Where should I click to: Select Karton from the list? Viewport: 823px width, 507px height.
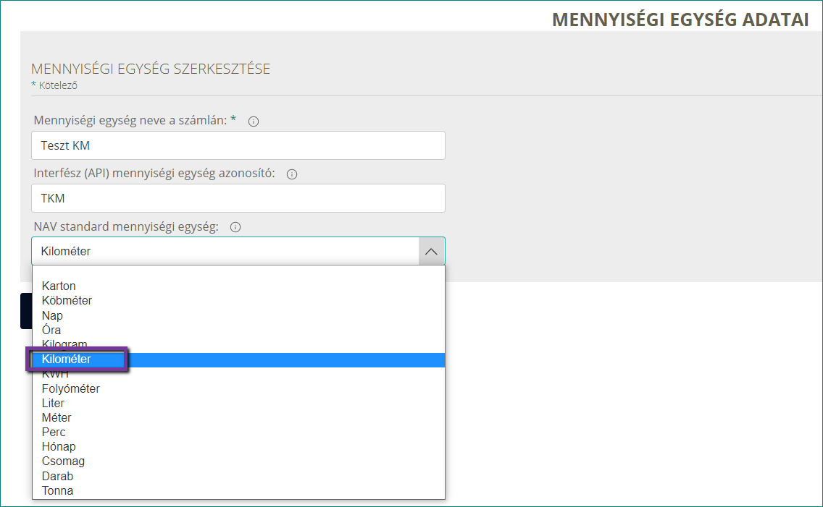click(x=238, y=286)
